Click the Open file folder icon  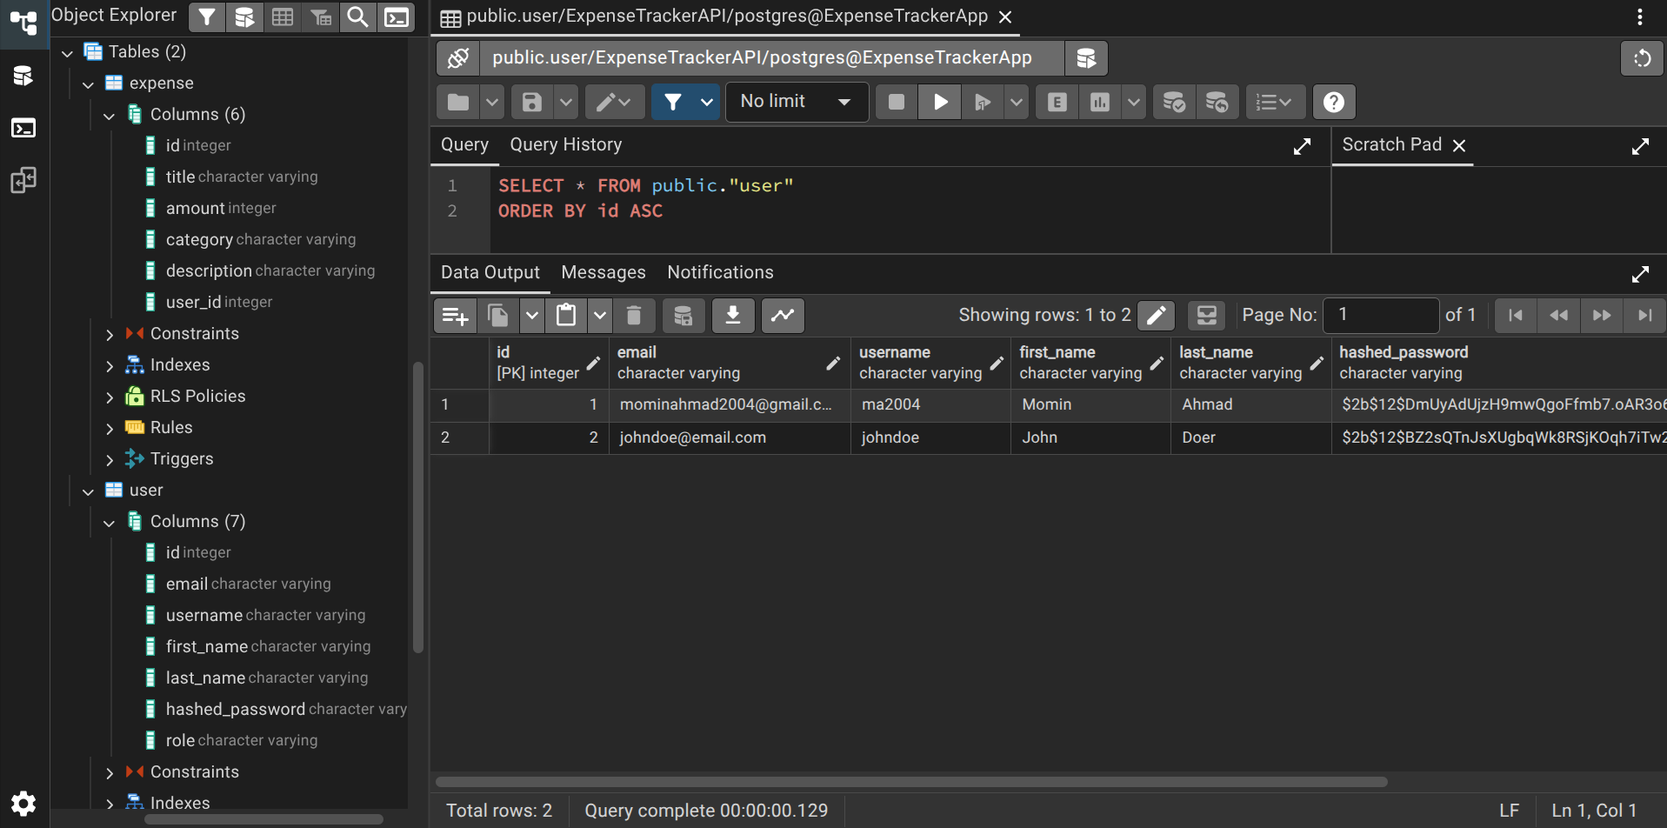pyautogui.click(x=458, y=102)
